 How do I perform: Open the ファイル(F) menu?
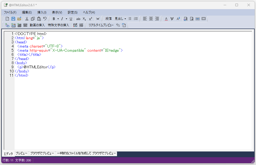click(10, 12)
